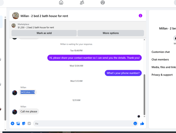
Task: Click the Wed 5:13 AM timestamp
Action: pyautogui.click(x=76, y=81)
